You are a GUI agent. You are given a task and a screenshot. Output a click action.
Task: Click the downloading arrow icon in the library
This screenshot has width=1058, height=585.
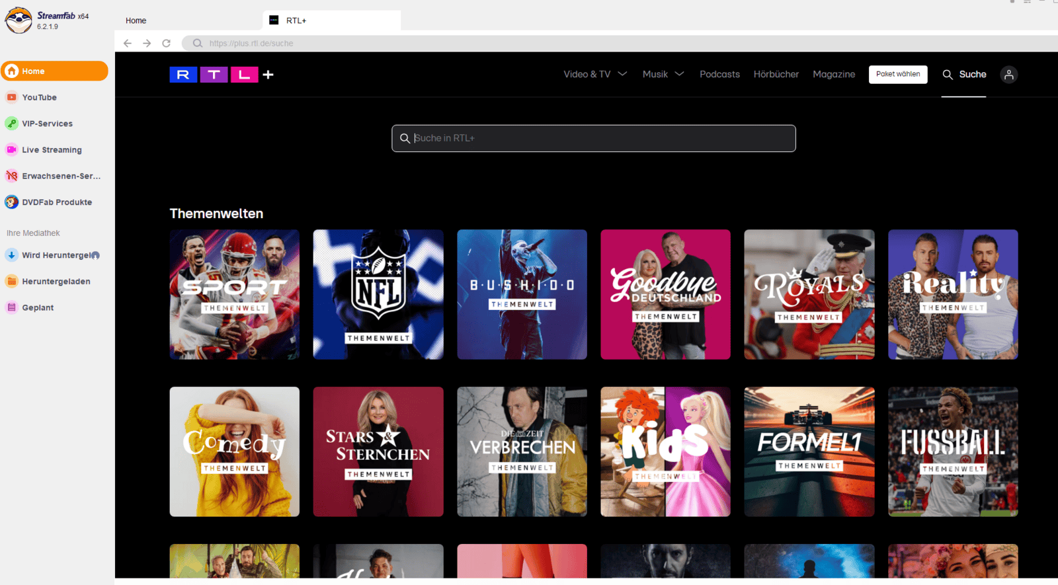click(11, 255)
